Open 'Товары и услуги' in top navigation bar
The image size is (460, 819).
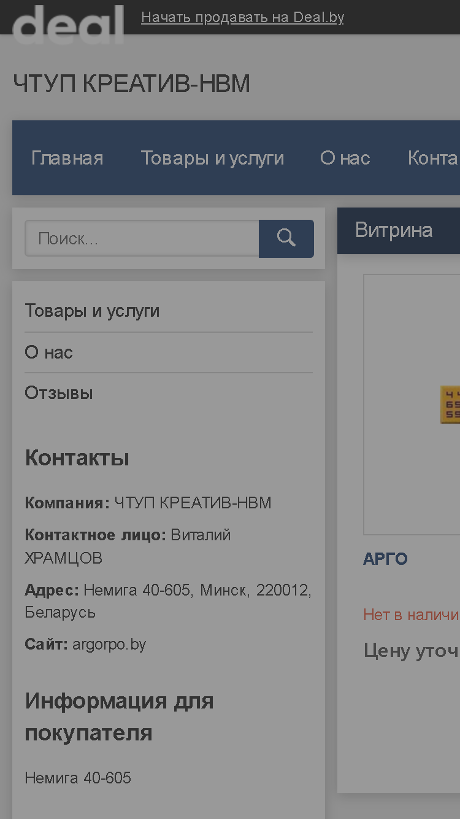pos(212,158)
